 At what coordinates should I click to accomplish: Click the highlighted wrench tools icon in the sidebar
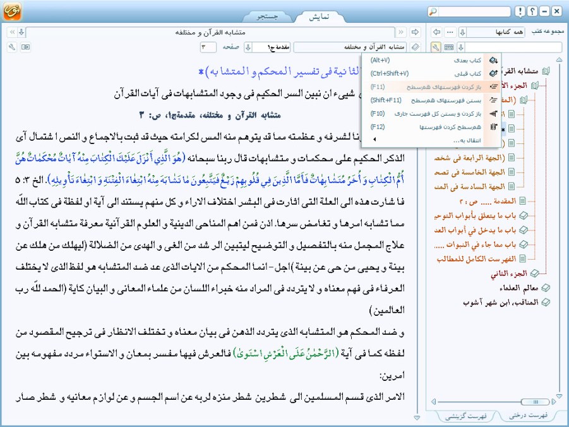pyautogui.click(x=436, y=47)
